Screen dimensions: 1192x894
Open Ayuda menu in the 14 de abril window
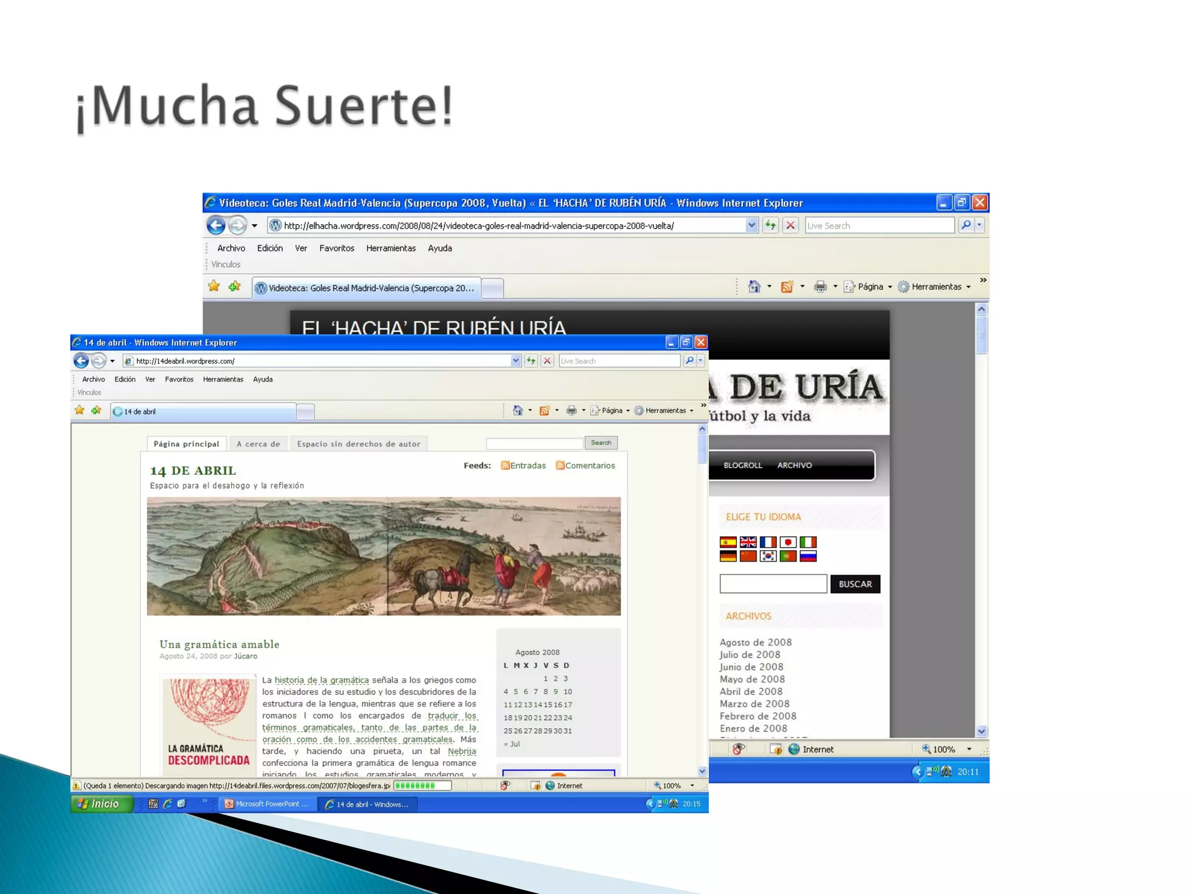[262, 379]
